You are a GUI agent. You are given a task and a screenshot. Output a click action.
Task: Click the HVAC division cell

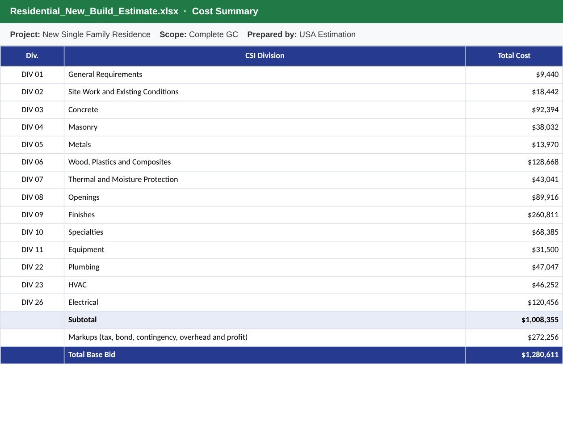[265, 285]
